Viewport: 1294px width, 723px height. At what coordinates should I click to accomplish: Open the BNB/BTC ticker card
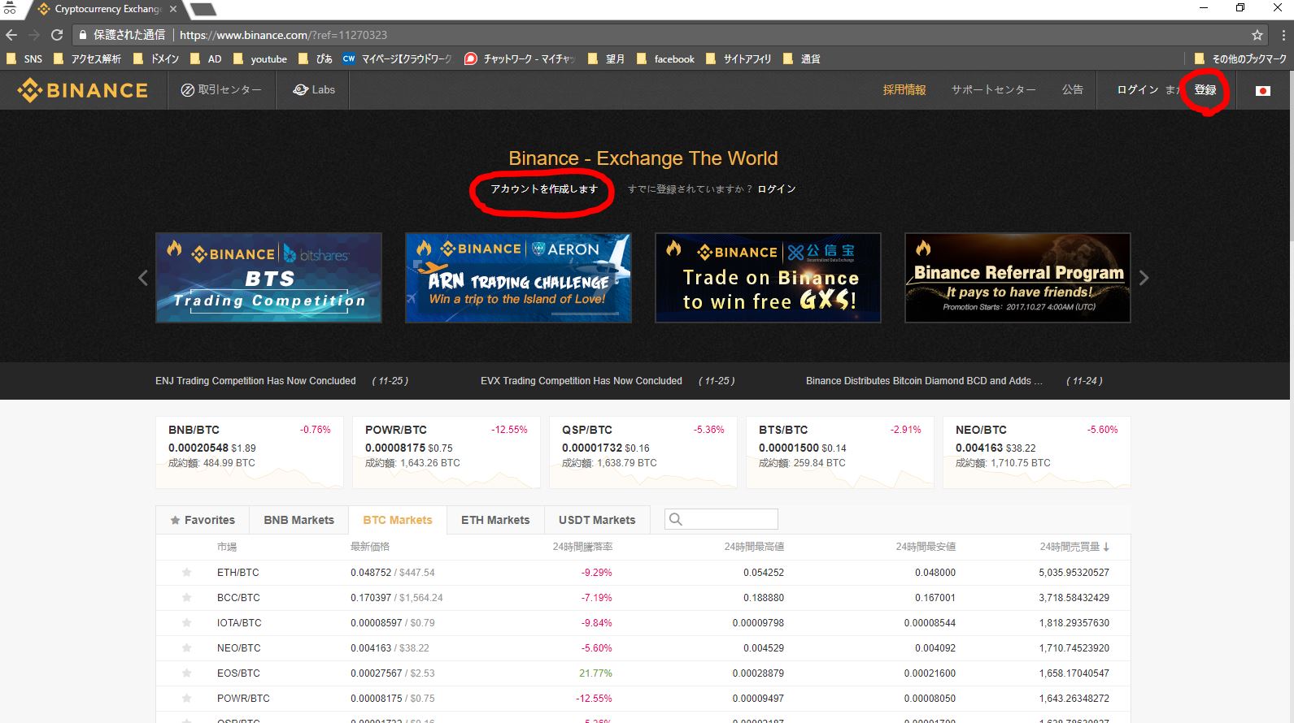point(249,452)
